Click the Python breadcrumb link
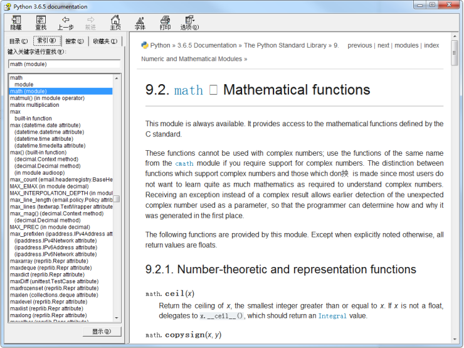The height and width of the screenshot is (348, 464). [160, 45]
